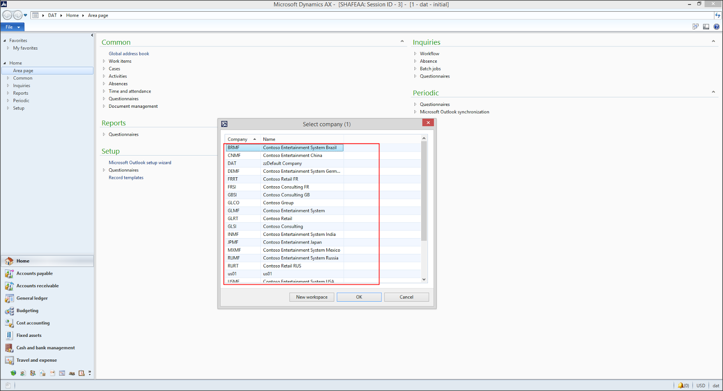The width and height of the screenshot is (723, 391).
Task: Open the navigation history dropdown arrow
Action: (x=25, y=15)
